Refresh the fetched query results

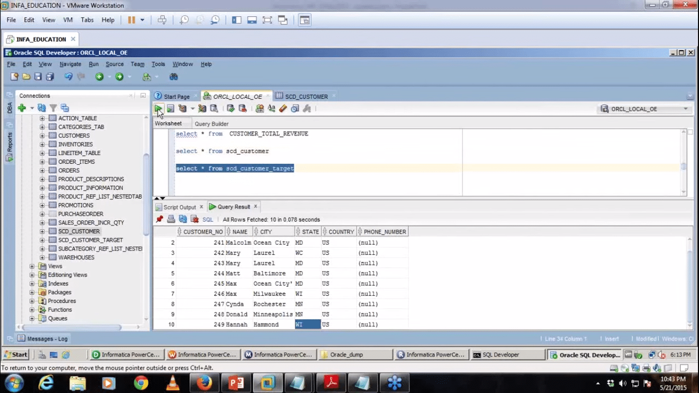pos(182,219)
